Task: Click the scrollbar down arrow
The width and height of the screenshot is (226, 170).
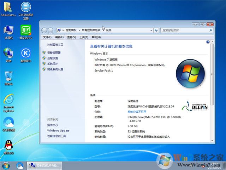Action: [212, 140]
